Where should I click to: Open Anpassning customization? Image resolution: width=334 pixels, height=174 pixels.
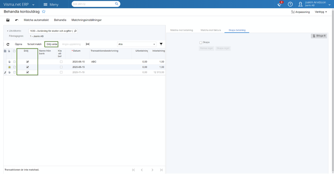pyautogui.click(x=300, y=12)
